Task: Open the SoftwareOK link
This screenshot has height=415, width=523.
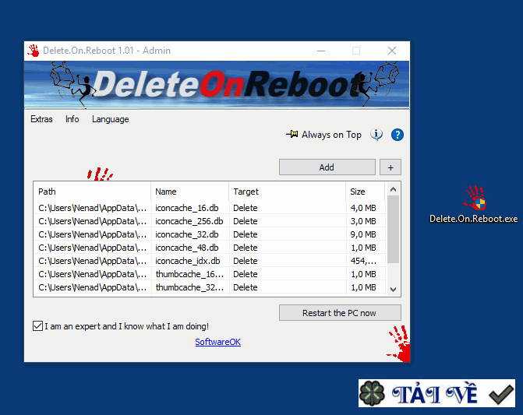Action: 217,342
